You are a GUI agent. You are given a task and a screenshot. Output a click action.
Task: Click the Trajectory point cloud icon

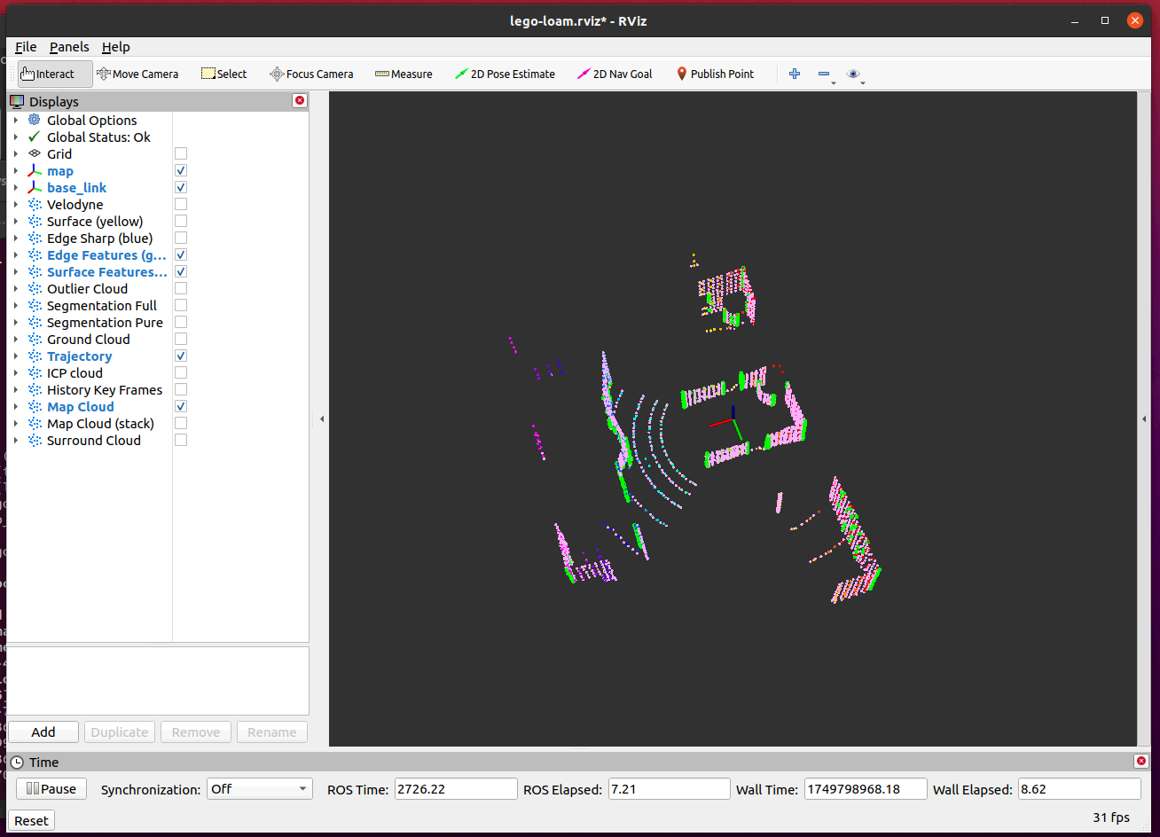point(35,356)
